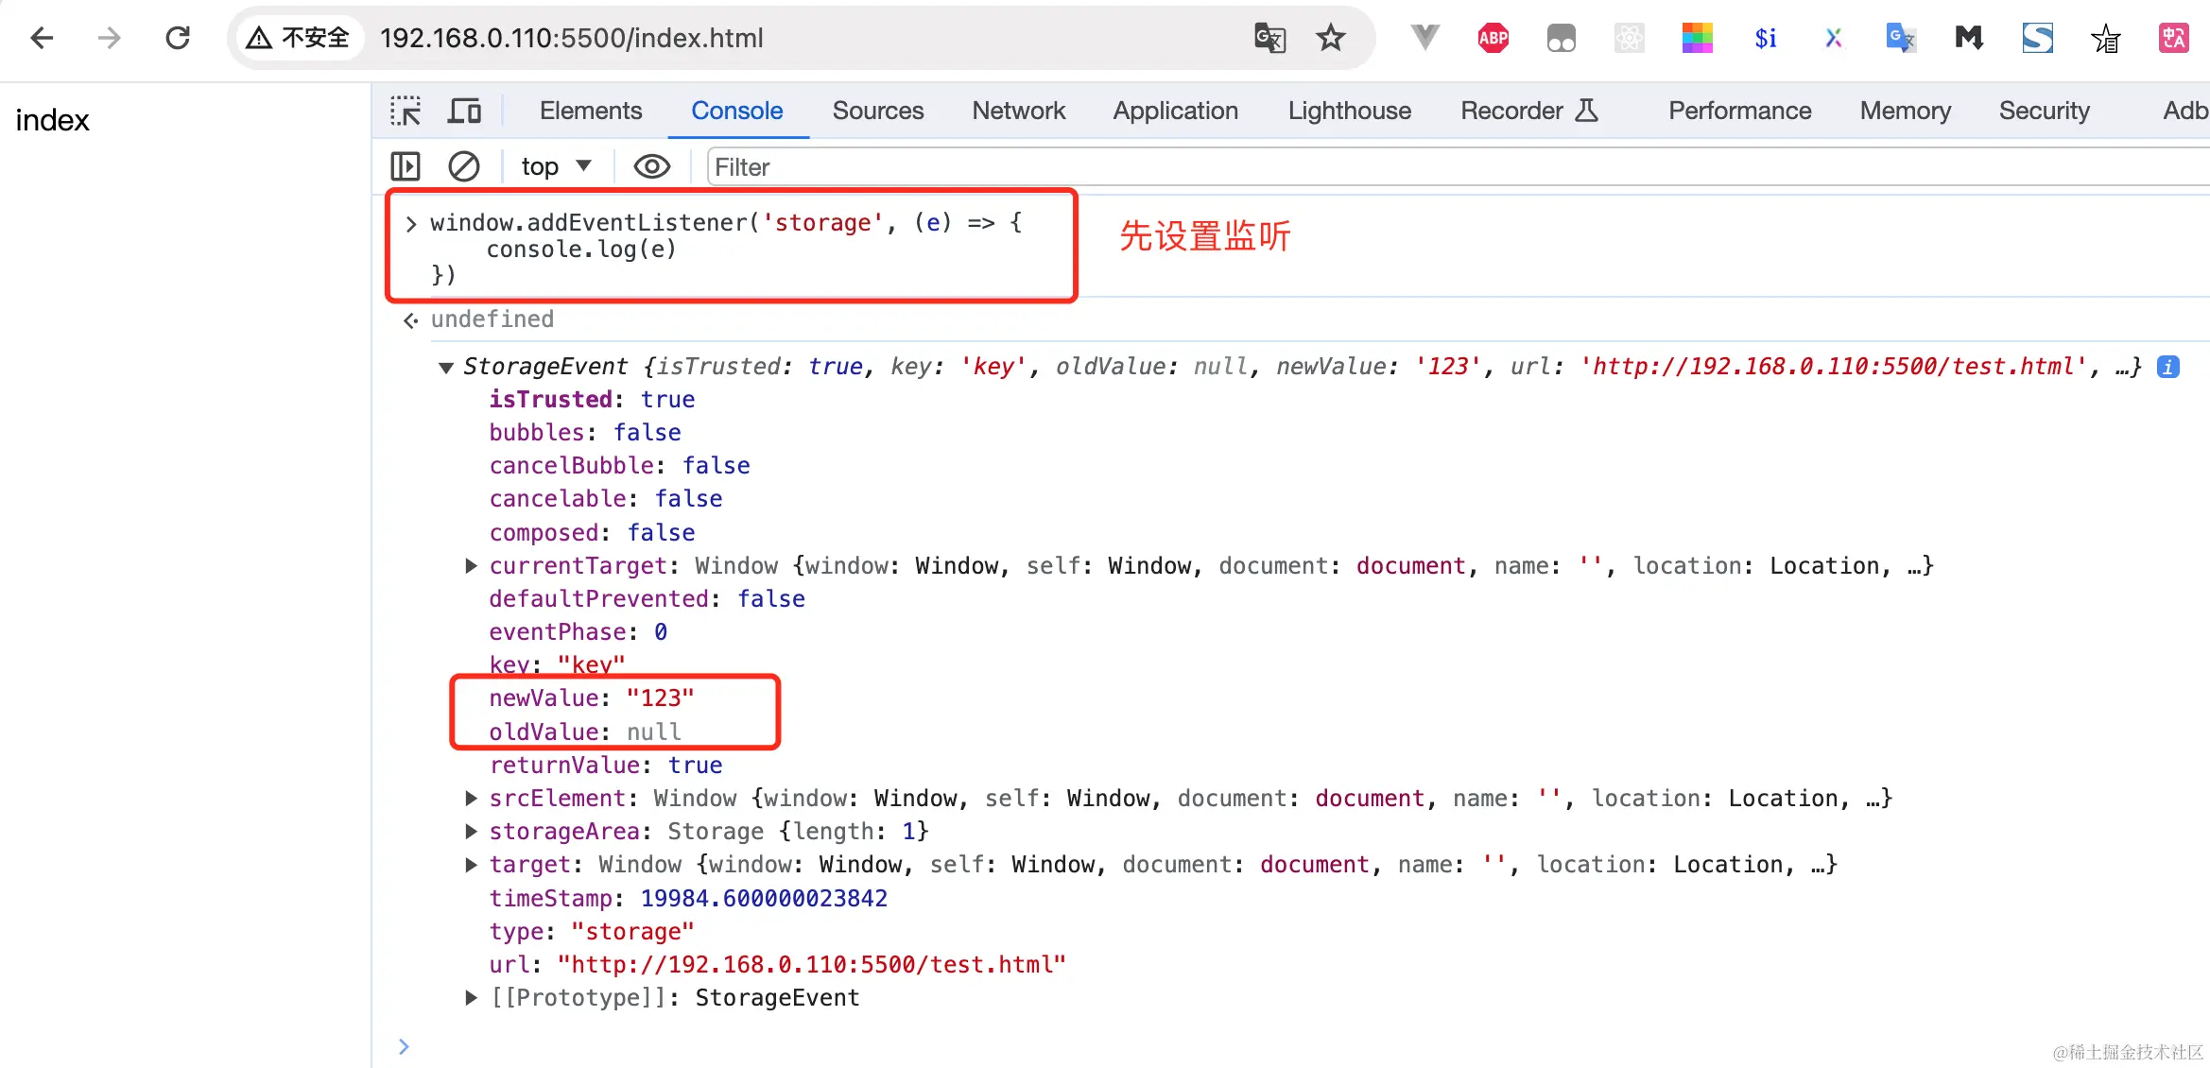Open the top JavaScript context dropdown

(556, 167)
